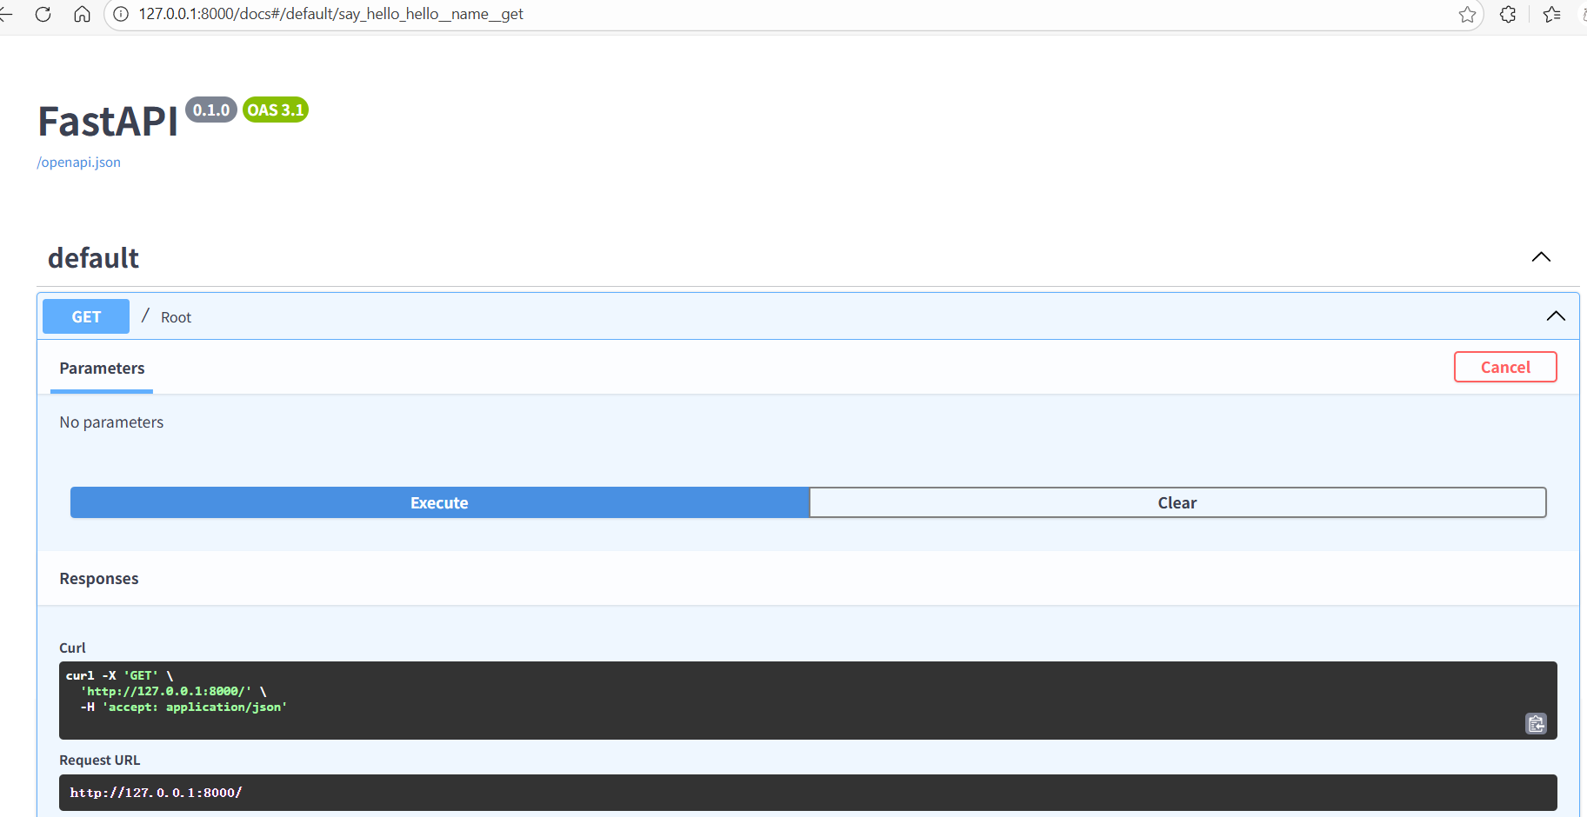Bookmark this page with the star icon
1587x817 pixels.
tap(1467, 14)
